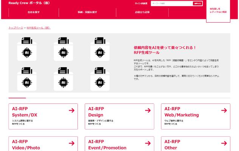
Task: Click the bottom-left AI chip printer icon
Action: point(26,77)
